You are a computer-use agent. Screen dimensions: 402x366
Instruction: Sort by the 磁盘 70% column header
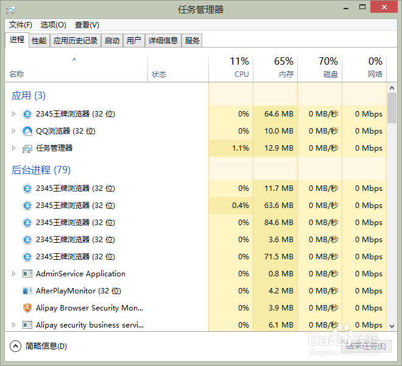point(320,69)
